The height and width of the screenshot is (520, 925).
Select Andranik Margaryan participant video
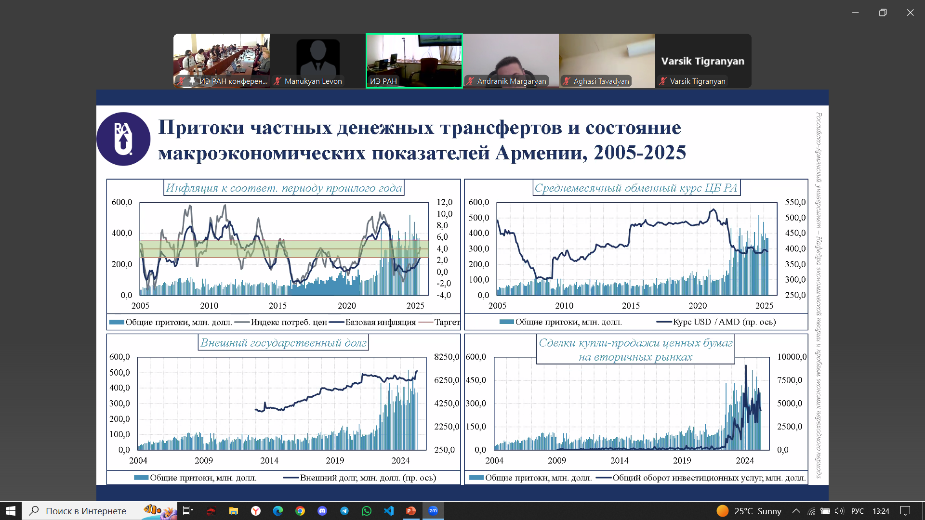(511, 61)
